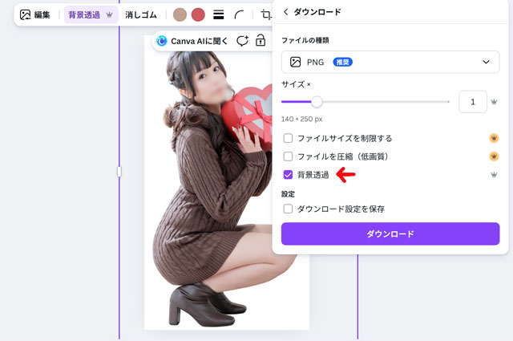Screen dimensions: 513x341
Task: Select the crop tool icon
Action: click(265, 14)
